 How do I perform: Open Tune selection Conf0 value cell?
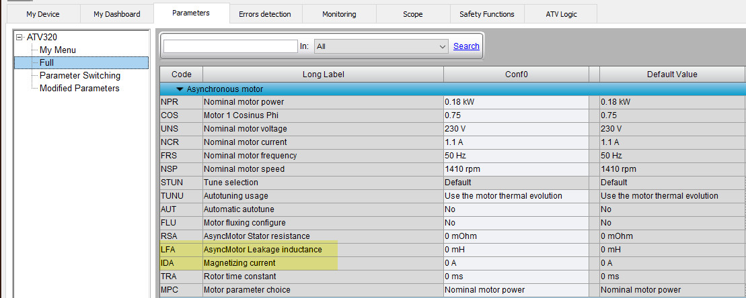(516, 182)
